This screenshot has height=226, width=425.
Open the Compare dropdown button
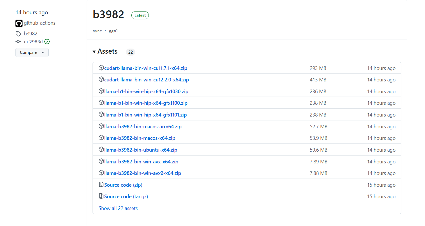(32, 52)
